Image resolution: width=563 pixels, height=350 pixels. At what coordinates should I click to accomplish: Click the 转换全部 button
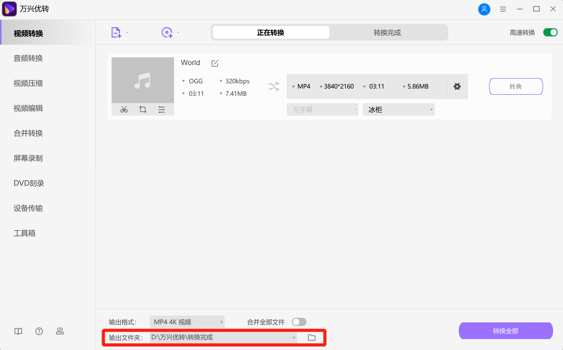click(506, 331)
